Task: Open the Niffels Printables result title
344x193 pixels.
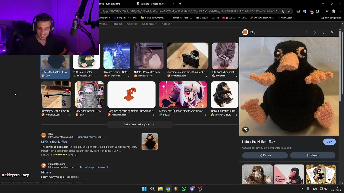Action: [46, 172]
